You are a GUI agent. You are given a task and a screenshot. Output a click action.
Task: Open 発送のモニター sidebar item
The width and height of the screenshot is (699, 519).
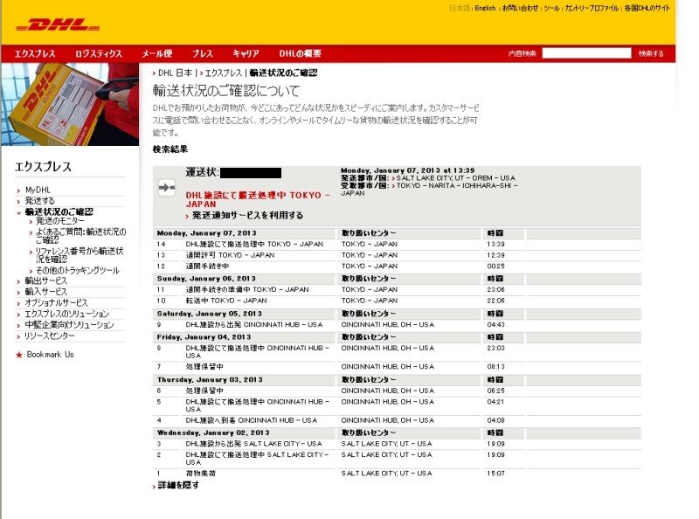pos(59,221)
